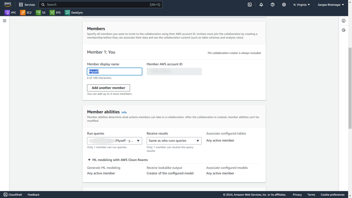The height and width of the screenshot is (198, 352).
Task: Open CloudShell icon in top navigation bar
Action: tap(250, 5)
